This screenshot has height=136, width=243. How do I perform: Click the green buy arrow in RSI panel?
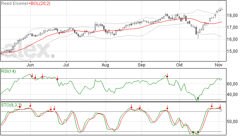tap(198, 99)
